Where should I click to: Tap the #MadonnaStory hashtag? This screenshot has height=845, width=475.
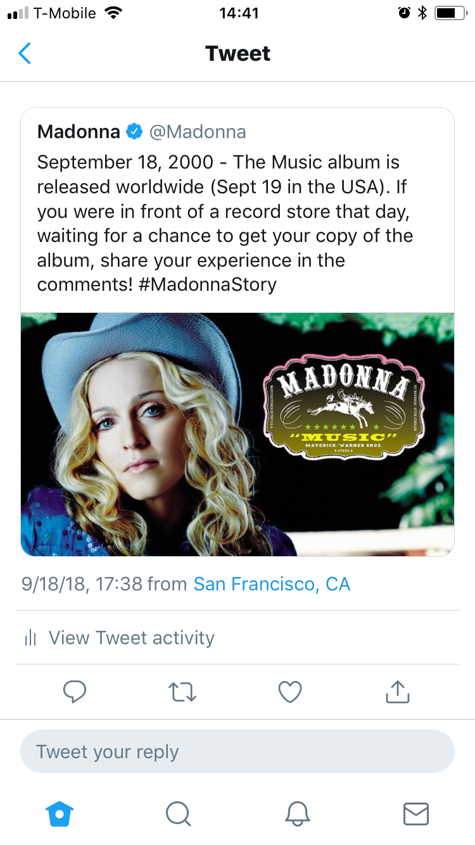(207, 284)
